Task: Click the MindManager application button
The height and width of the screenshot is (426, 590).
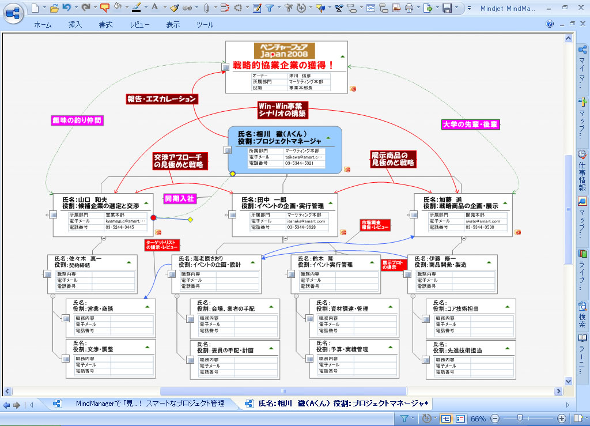Action: click(x=12, y=12)
